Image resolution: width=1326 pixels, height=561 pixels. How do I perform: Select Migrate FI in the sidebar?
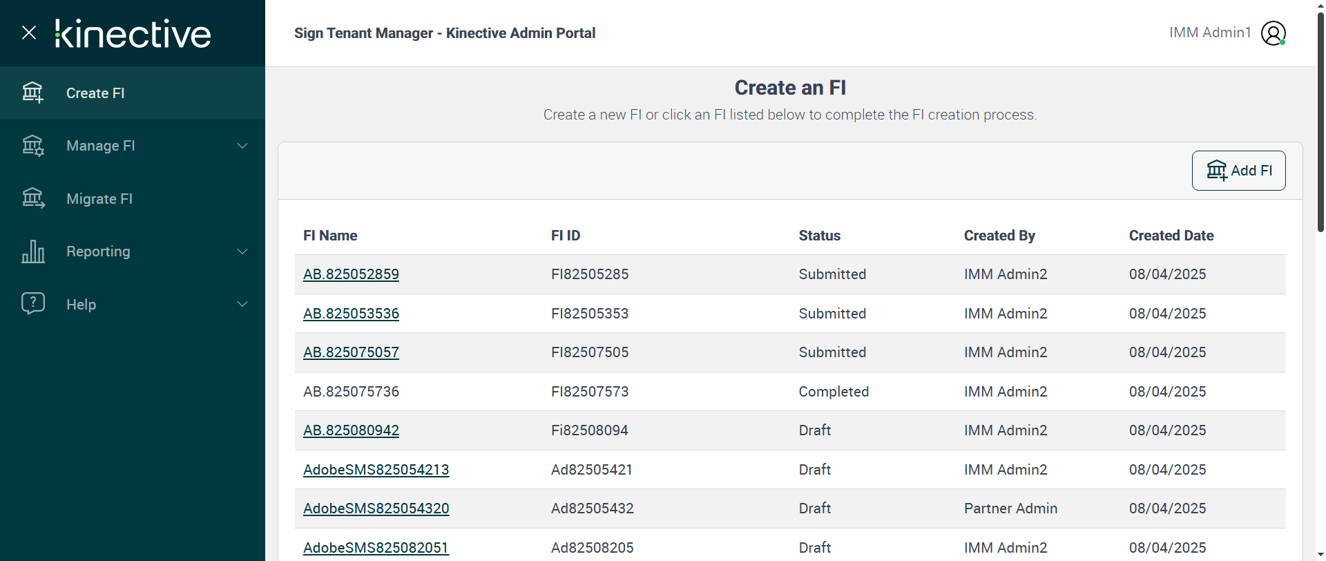99,199
